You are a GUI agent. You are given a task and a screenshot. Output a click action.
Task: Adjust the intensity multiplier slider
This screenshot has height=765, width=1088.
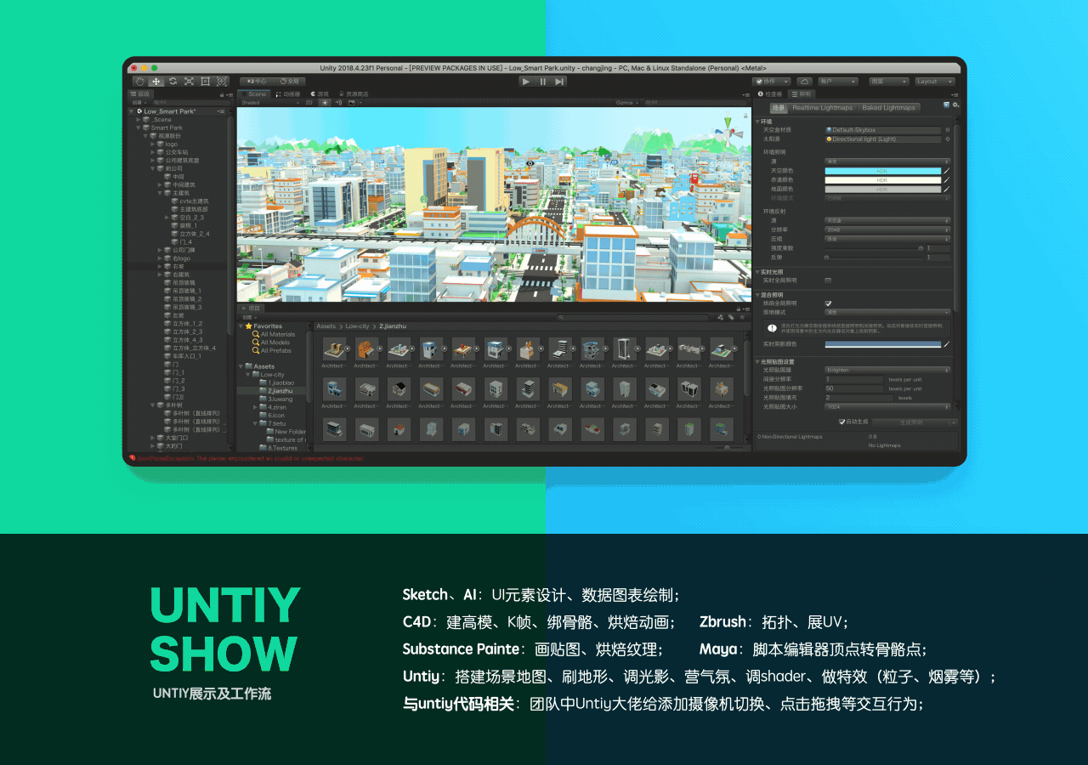click(x=873, y=248)
